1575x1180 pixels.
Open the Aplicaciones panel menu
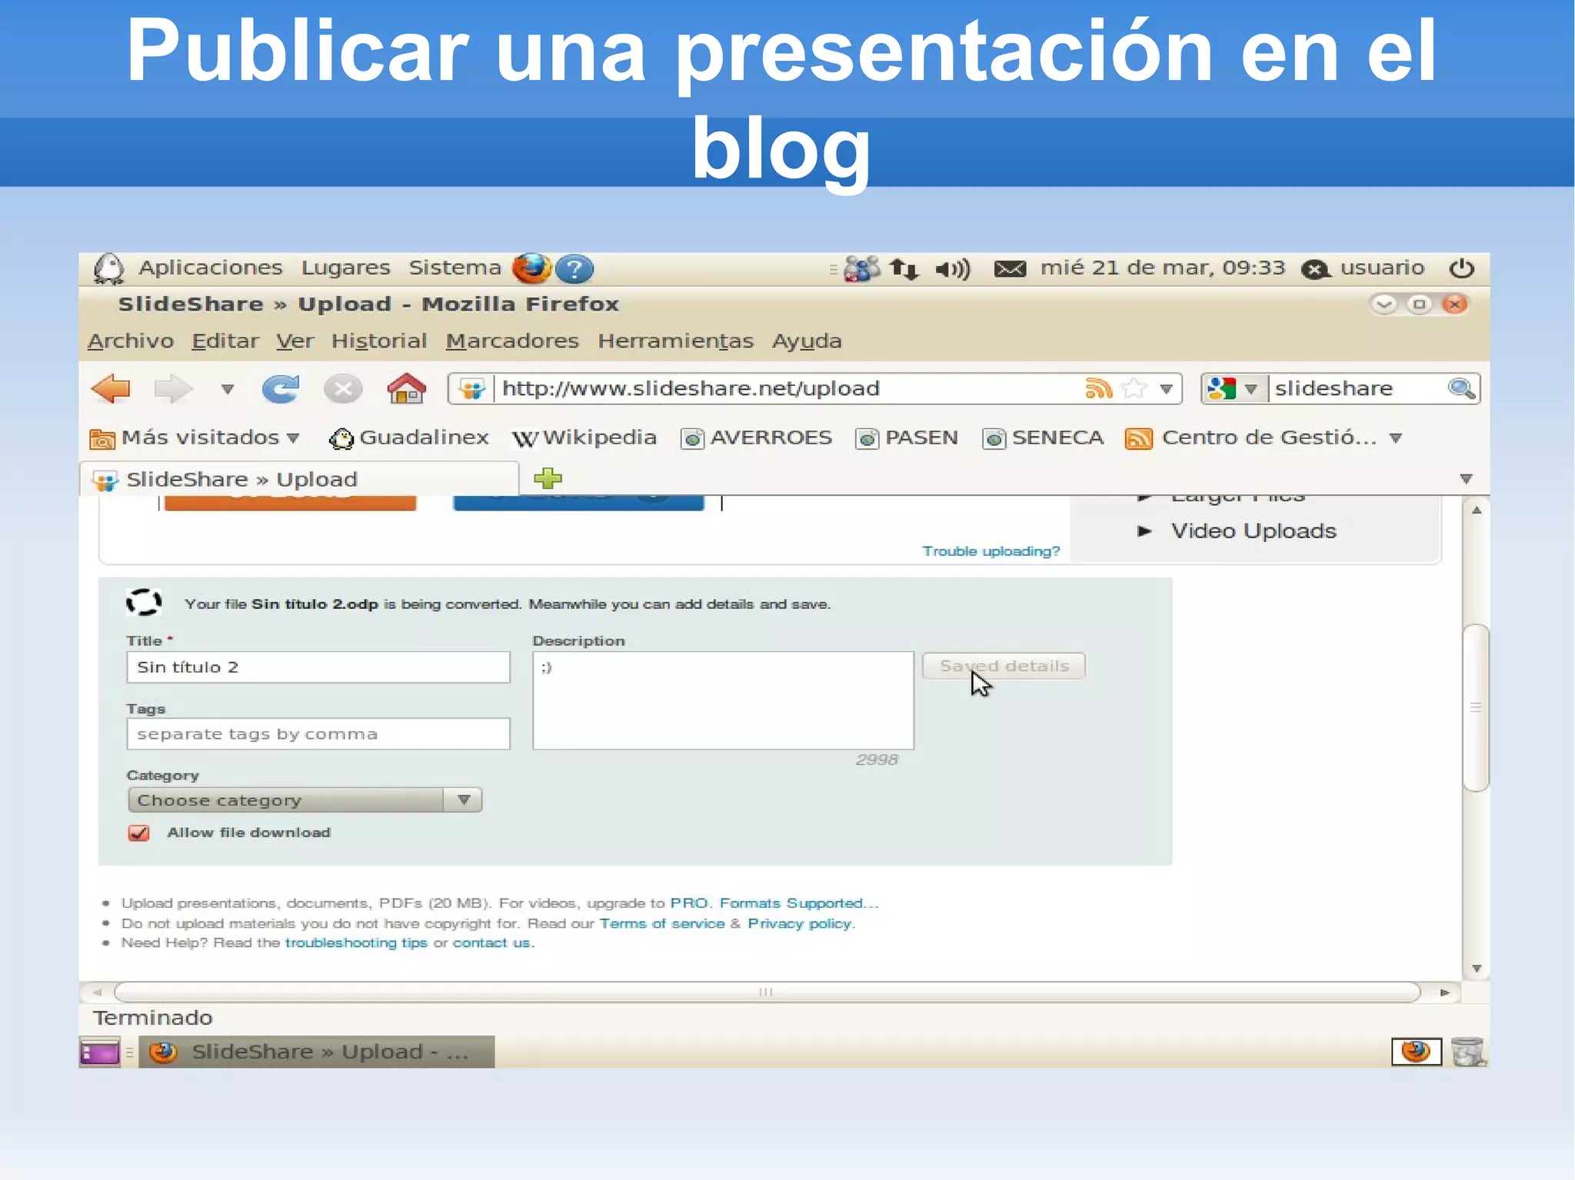(x=211, y=268)
